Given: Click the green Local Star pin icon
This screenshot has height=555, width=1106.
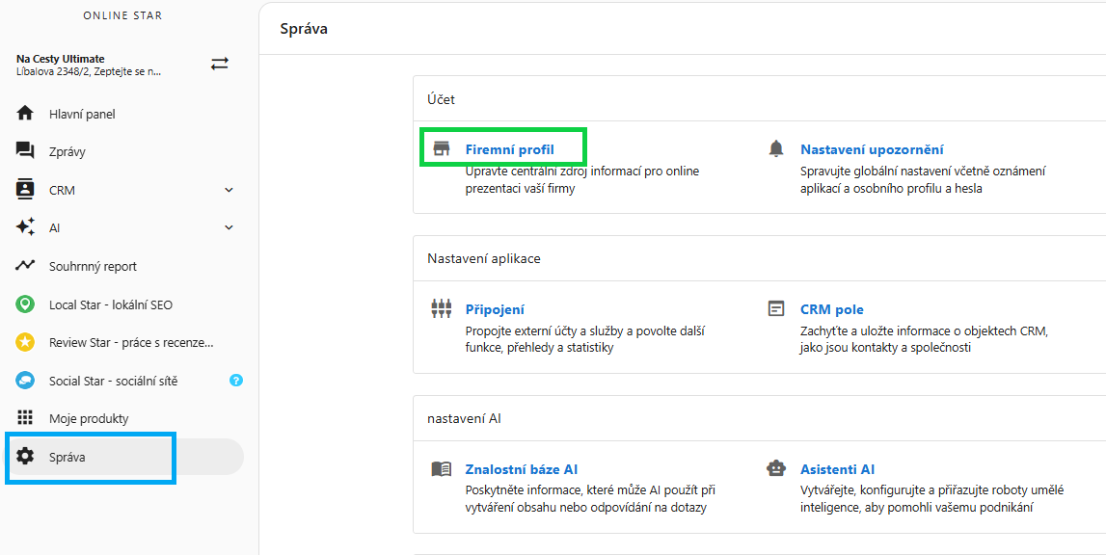Looking at the screenshot, I should click(25, 304).
